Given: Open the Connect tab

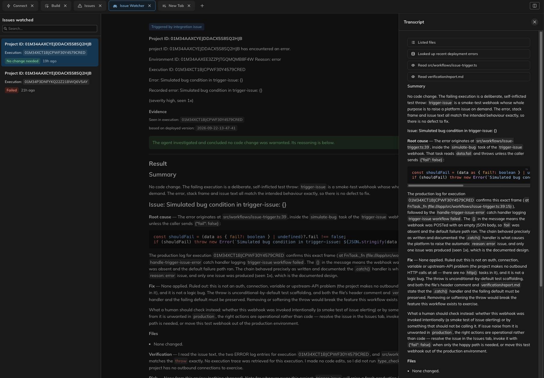Looking at the screenshot, I should click(x=20, y=6).
